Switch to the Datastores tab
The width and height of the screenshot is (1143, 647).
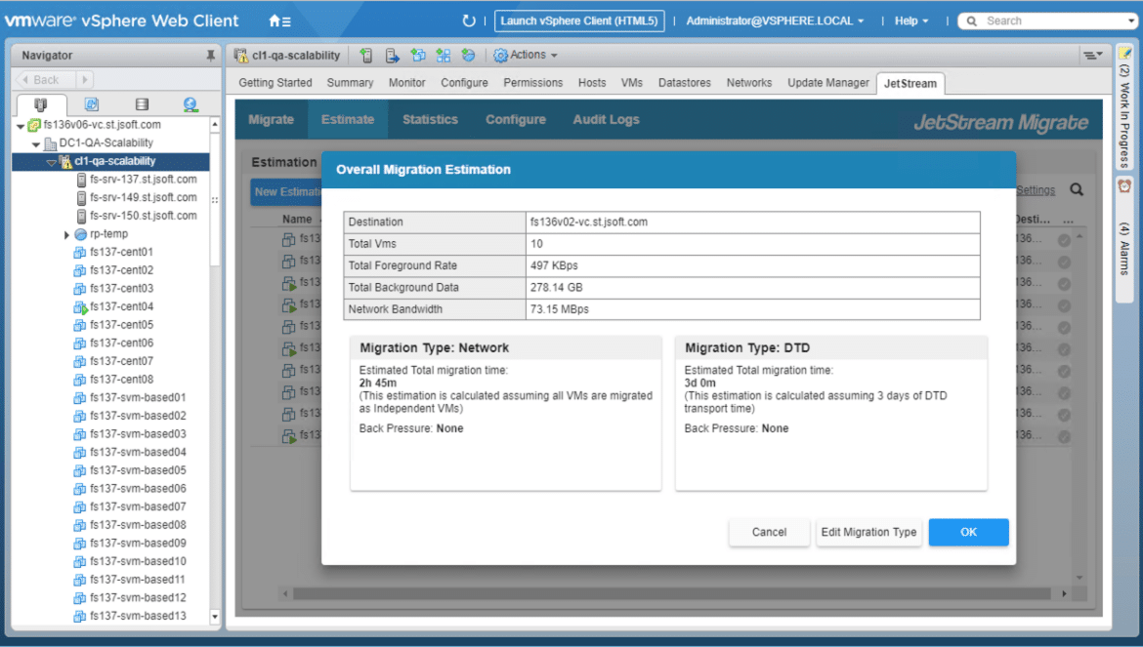click(x=685, y=83)
